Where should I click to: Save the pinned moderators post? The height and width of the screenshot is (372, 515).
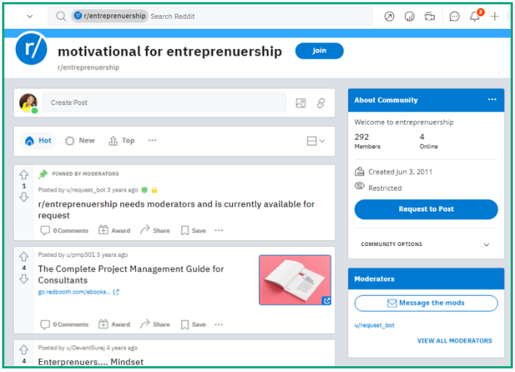[x=193, y=230]
